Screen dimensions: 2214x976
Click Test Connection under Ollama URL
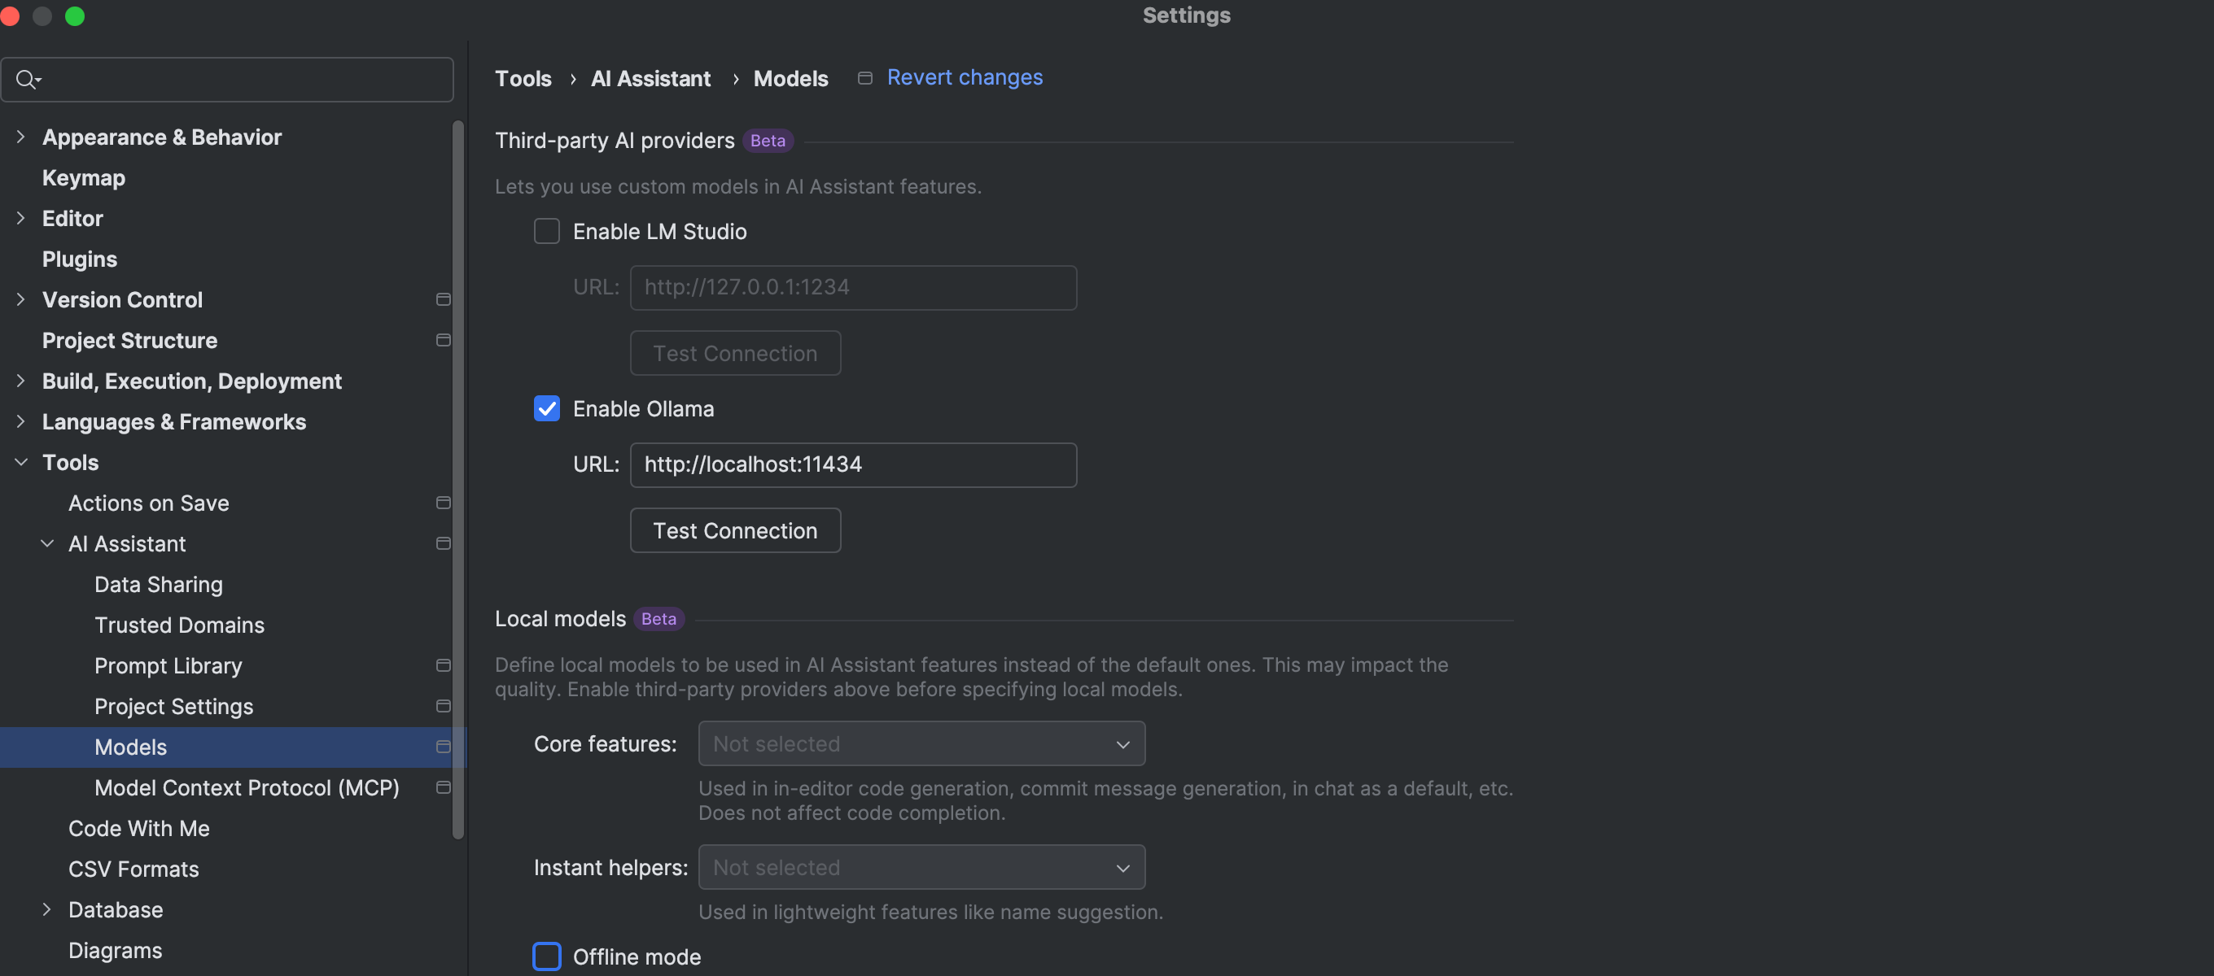point(735,530)
